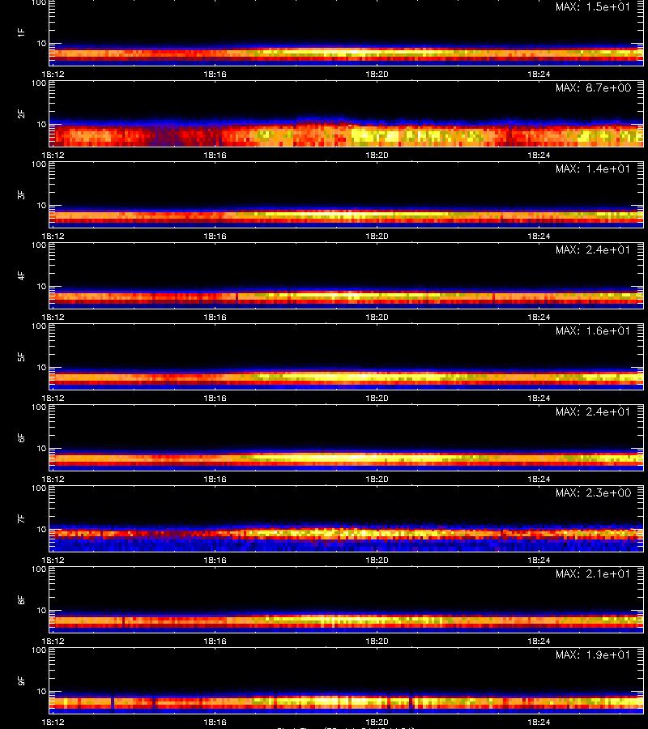Click 18:20 time label below 1F panel
Image resolution: width=648 pixels, height=729 pixels.
[377, 74]
